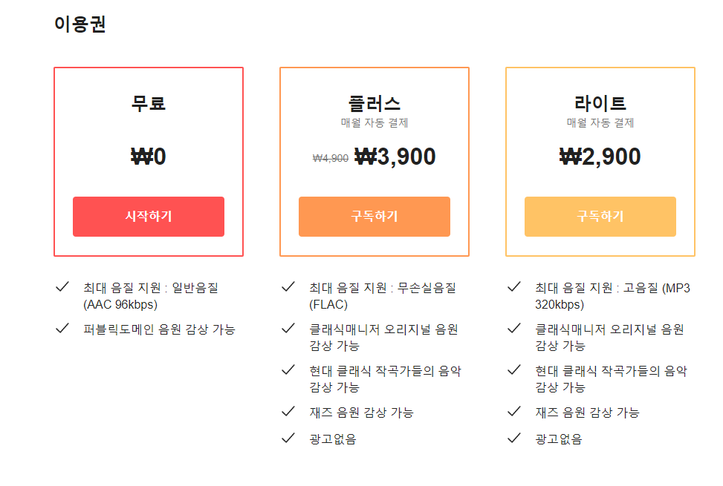This screenshot has width=723, height=486.
Task: Select the 플러스 plan heading
Action: click(x=375, y=103)
